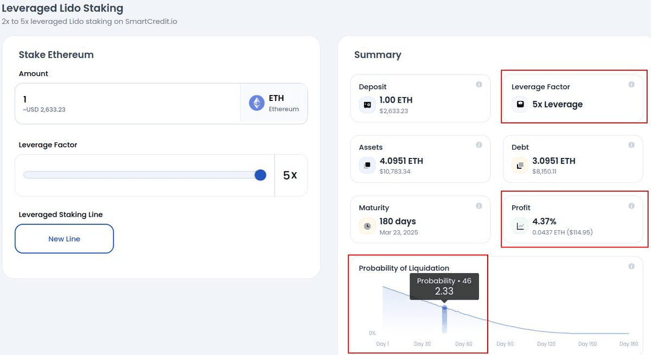651x355 pixels.
Task: Open the info tooltip on the Debt card
Action: point(631,145)
